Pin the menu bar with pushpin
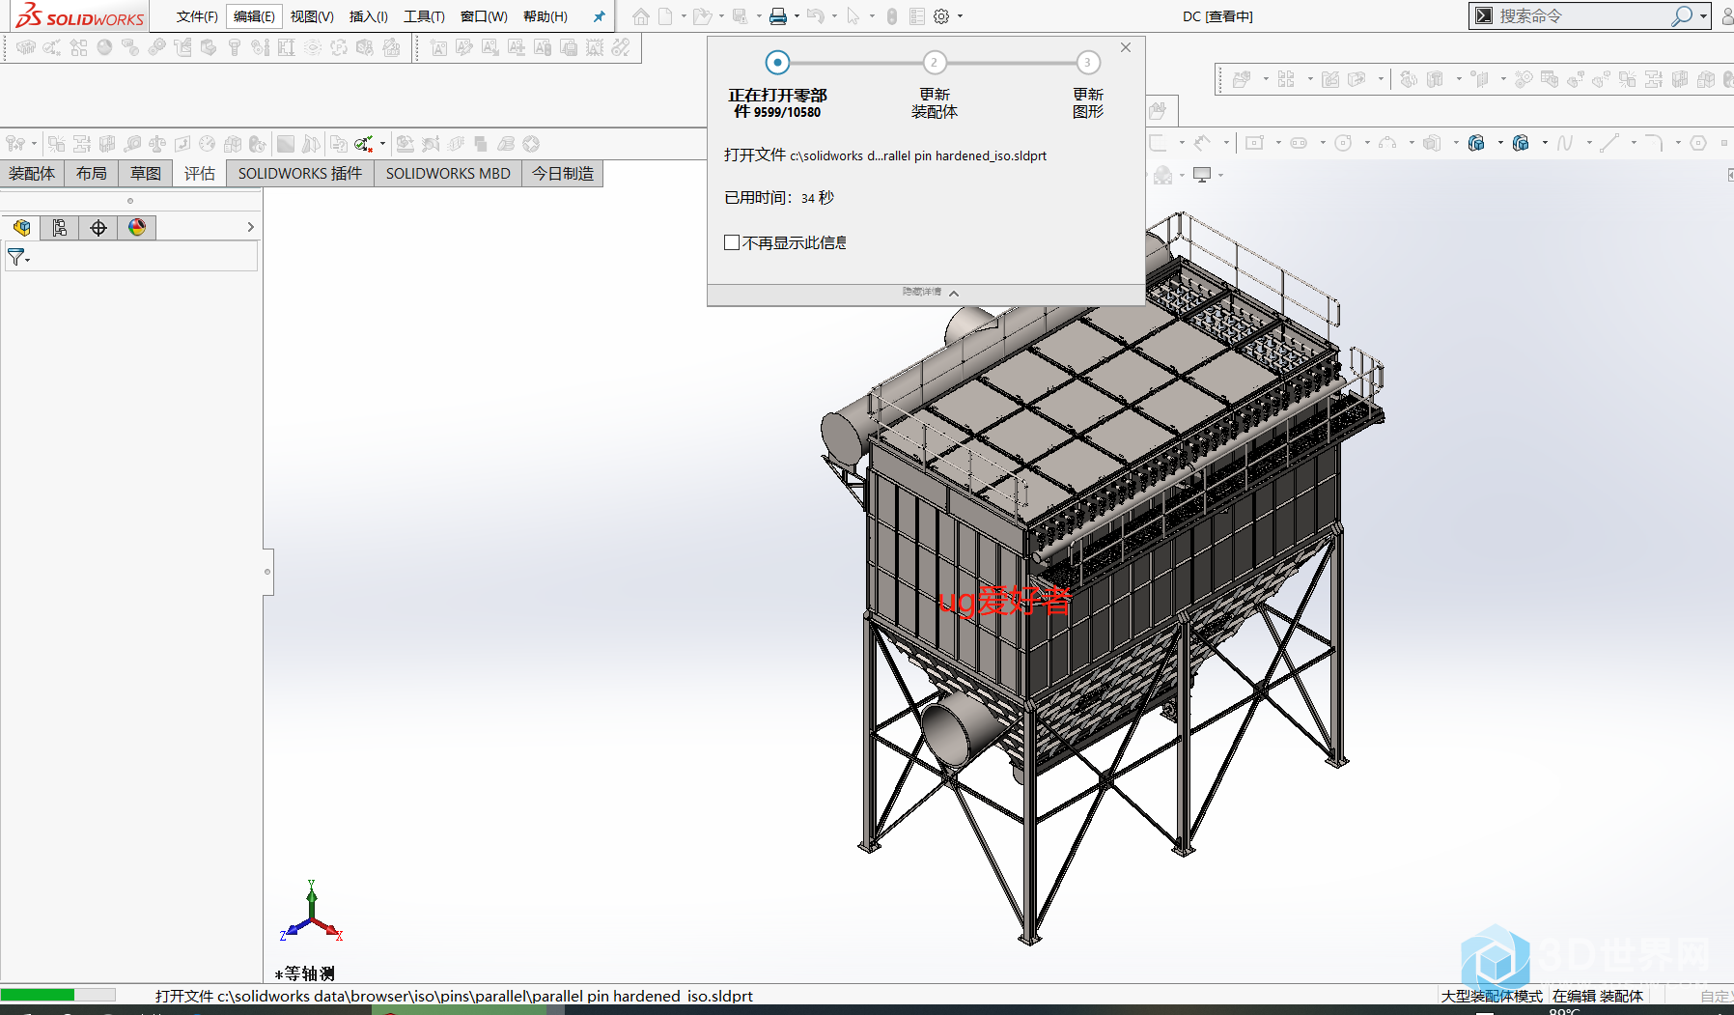The height and width of the screenshot is (1015, 1734). 599,16
